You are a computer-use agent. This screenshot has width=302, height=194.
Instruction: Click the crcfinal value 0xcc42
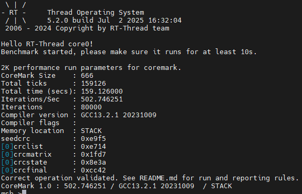pyautogui.click(x=93, y=170)
